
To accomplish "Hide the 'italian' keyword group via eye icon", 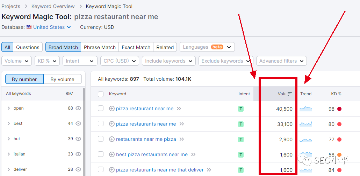I will pyautogui.click(x=78, y=154).
